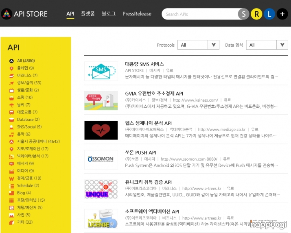The width and height of the screenshot is (291, 233).
Task: Click the SSOMON logo thumbnail
Action: [101, 159]
